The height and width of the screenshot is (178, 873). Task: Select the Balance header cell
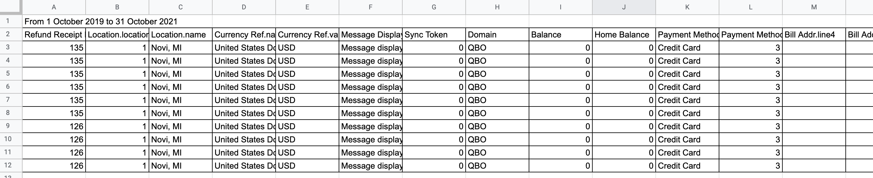click(x=561, y=34)
